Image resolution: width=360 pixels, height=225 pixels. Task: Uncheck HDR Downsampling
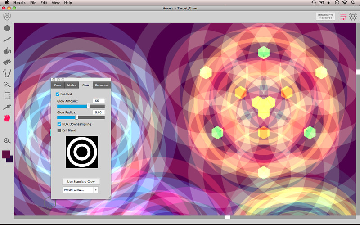59,124
